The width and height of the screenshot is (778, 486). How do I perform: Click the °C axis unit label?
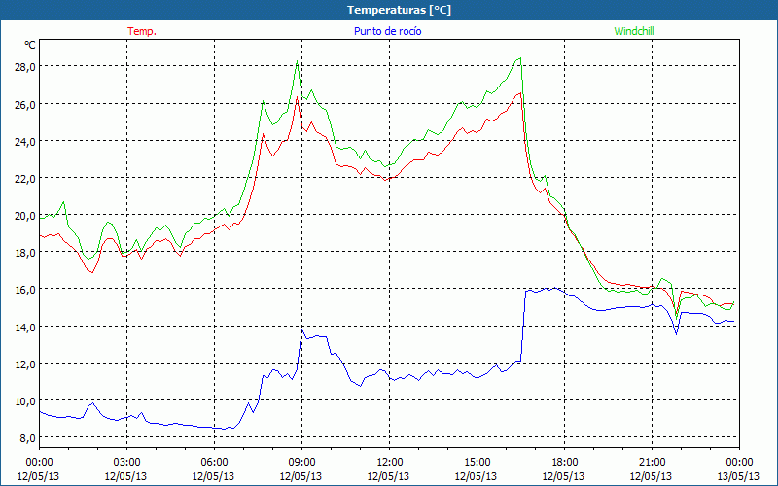coord(30,45)
